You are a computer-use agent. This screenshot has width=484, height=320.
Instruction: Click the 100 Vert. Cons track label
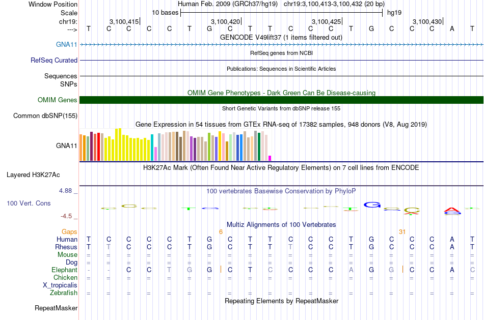point(29,203)
